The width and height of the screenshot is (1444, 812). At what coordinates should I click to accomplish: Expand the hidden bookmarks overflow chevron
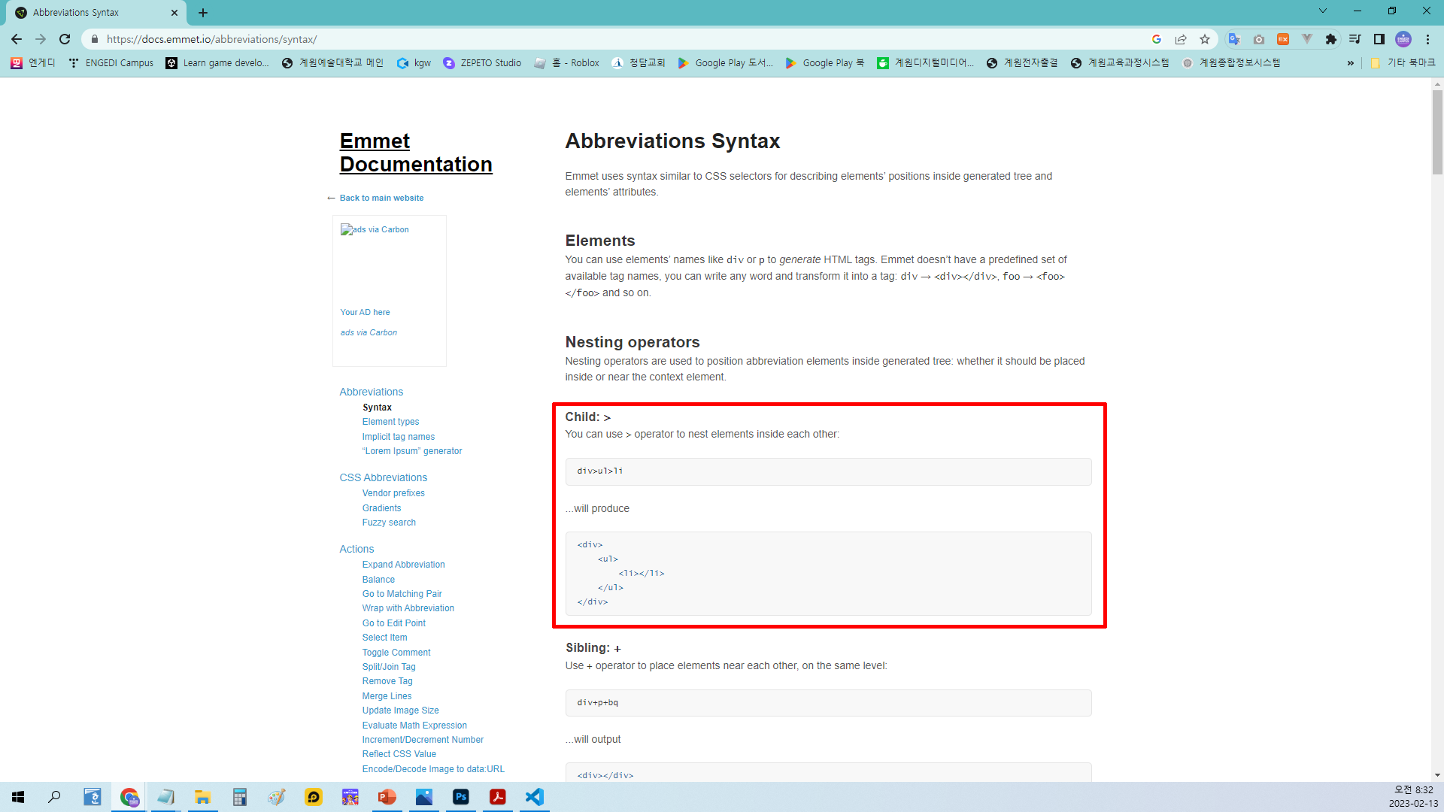pos(1351,63)
